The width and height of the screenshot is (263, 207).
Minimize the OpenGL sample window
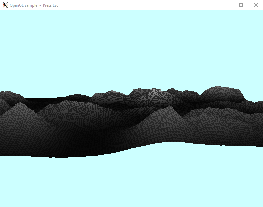(226, 5)
